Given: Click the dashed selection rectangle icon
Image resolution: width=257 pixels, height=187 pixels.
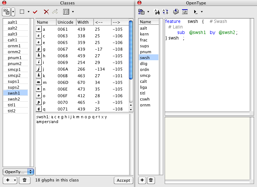Looking at the screenshot, I should pos(22,12).
